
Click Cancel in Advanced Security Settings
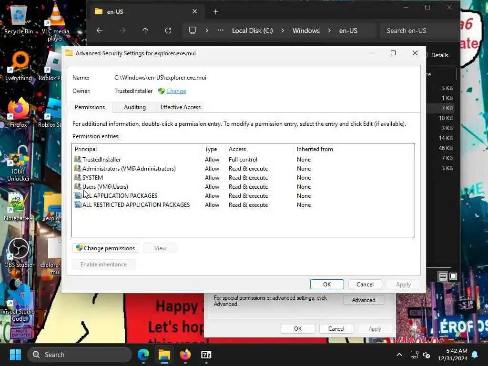point(365,284)
